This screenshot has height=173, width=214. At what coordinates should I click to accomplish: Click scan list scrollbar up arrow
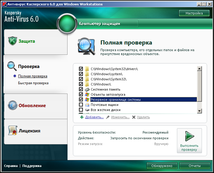coord(200,69)
